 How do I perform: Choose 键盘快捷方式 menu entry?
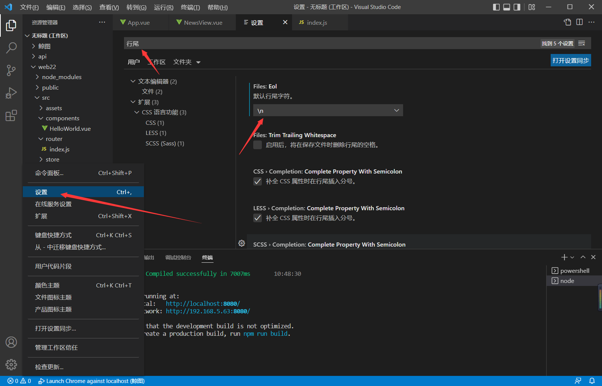84,235
